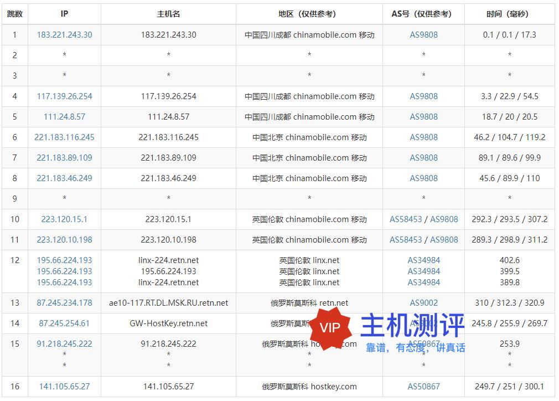Click hostname GW-HostKey.retn.net

[x=168, y=323]
